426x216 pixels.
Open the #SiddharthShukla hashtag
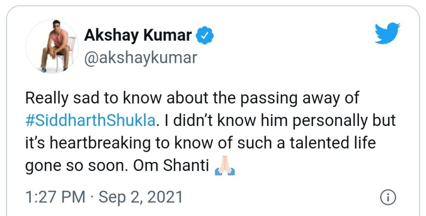[x=92, y=121]
